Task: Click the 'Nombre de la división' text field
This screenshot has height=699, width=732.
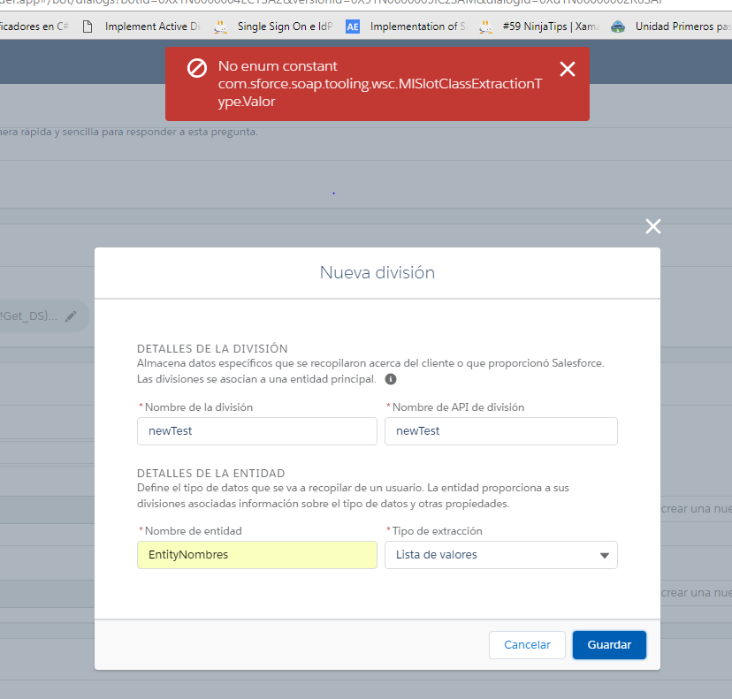Action: tap(256, 431)
